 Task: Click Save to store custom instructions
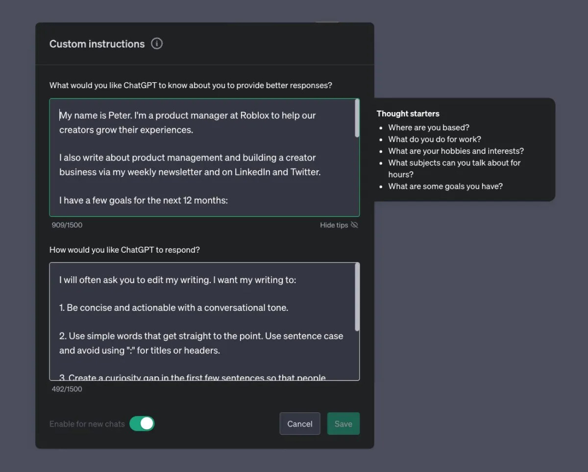click(343, 424)
